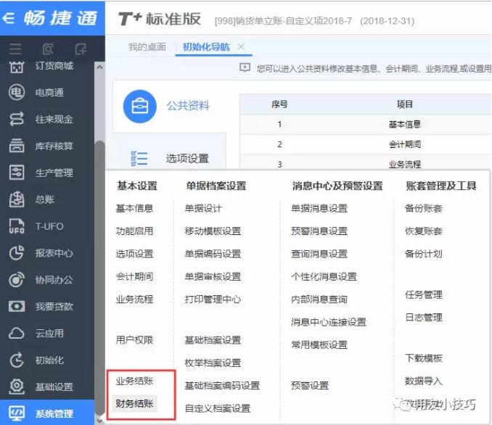The image size is (492, 425).
Task: Collapse the sidebar with the back arrow
Action: click(x=9, y=18)
